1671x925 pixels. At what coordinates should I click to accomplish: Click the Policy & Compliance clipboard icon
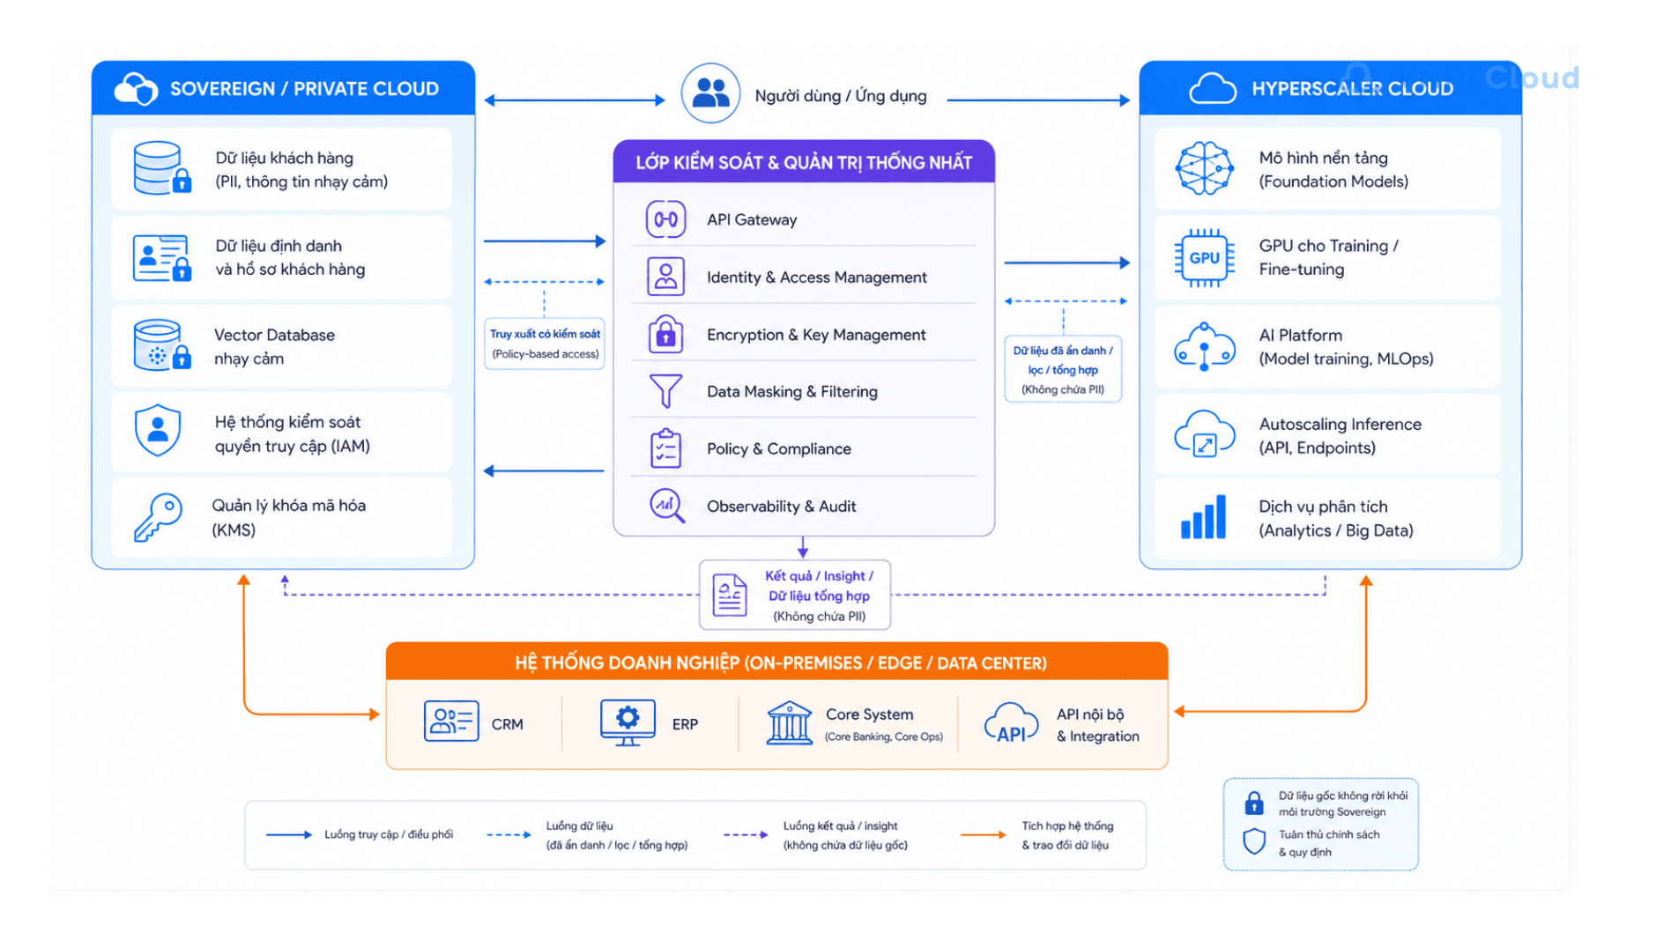(665, 448)
